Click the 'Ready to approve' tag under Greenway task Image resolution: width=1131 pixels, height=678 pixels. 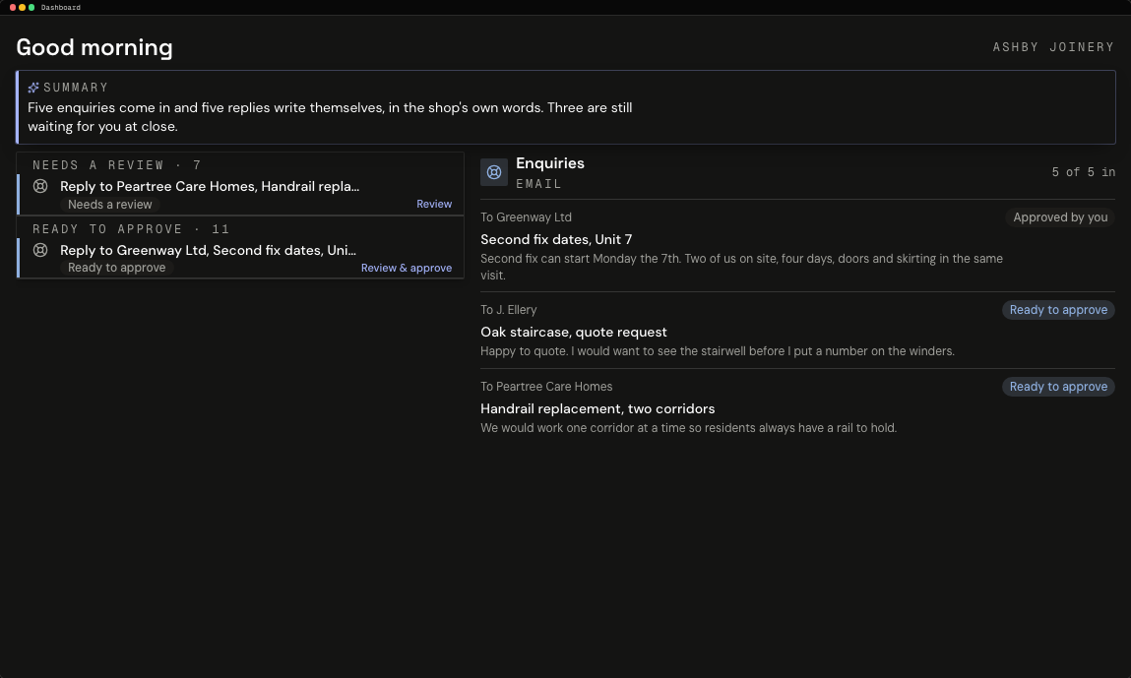click(x=117, y=268)
